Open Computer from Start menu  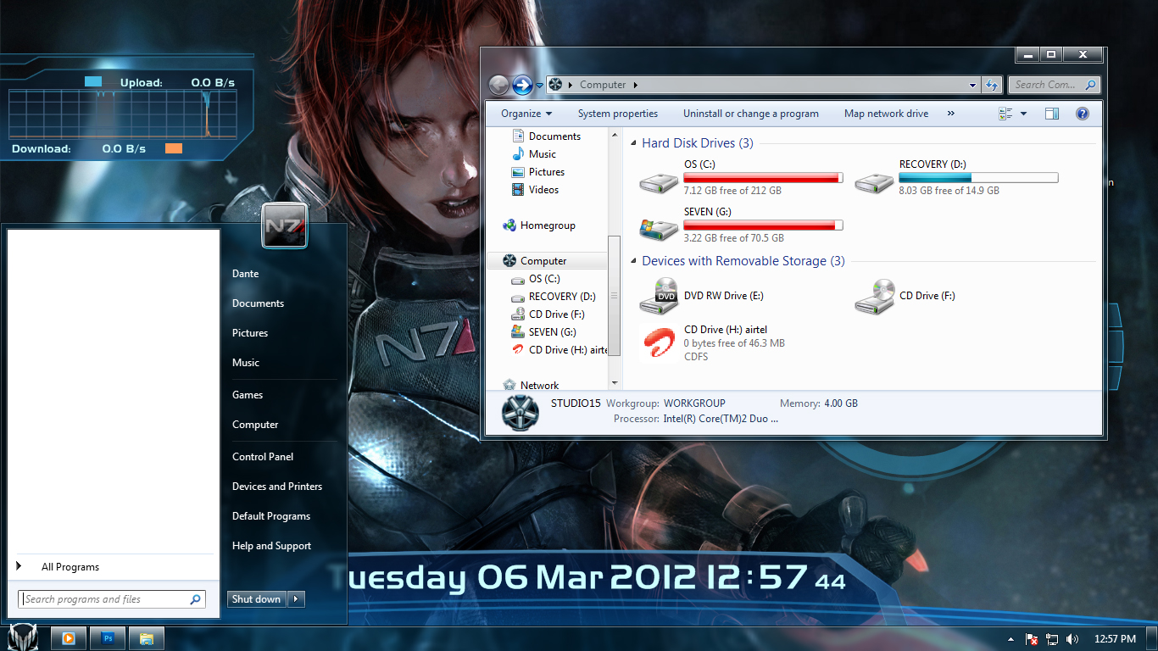click(x=255, y=425)
